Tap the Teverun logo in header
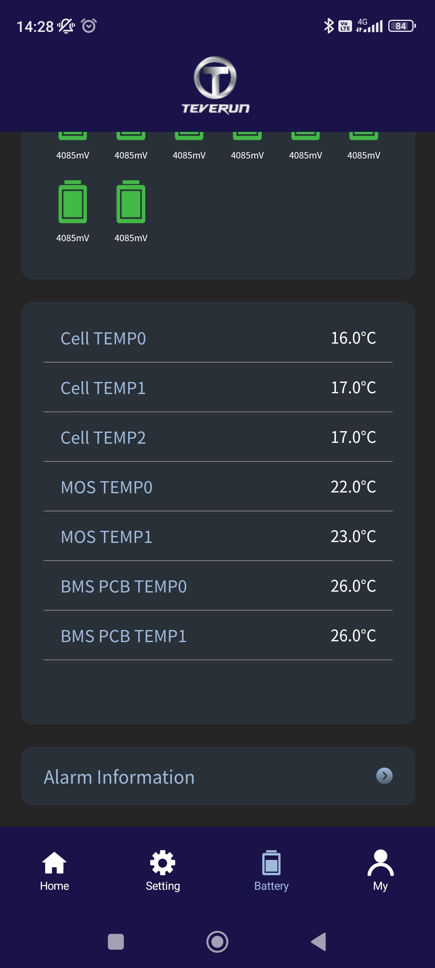 (215, 86)
